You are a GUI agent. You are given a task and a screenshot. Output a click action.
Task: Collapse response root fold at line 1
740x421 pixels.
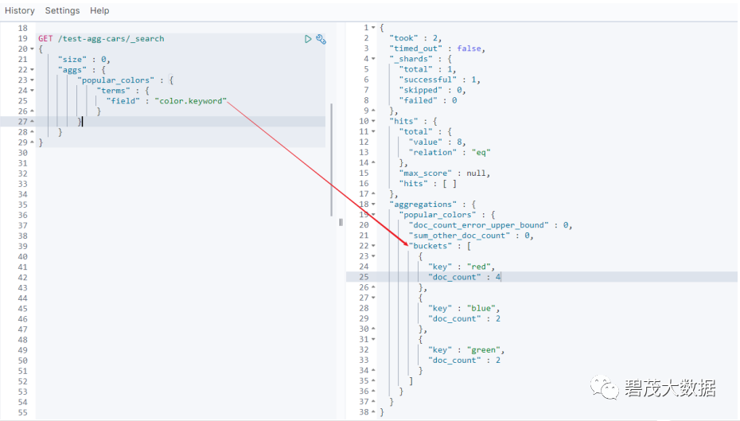[373, 28]
